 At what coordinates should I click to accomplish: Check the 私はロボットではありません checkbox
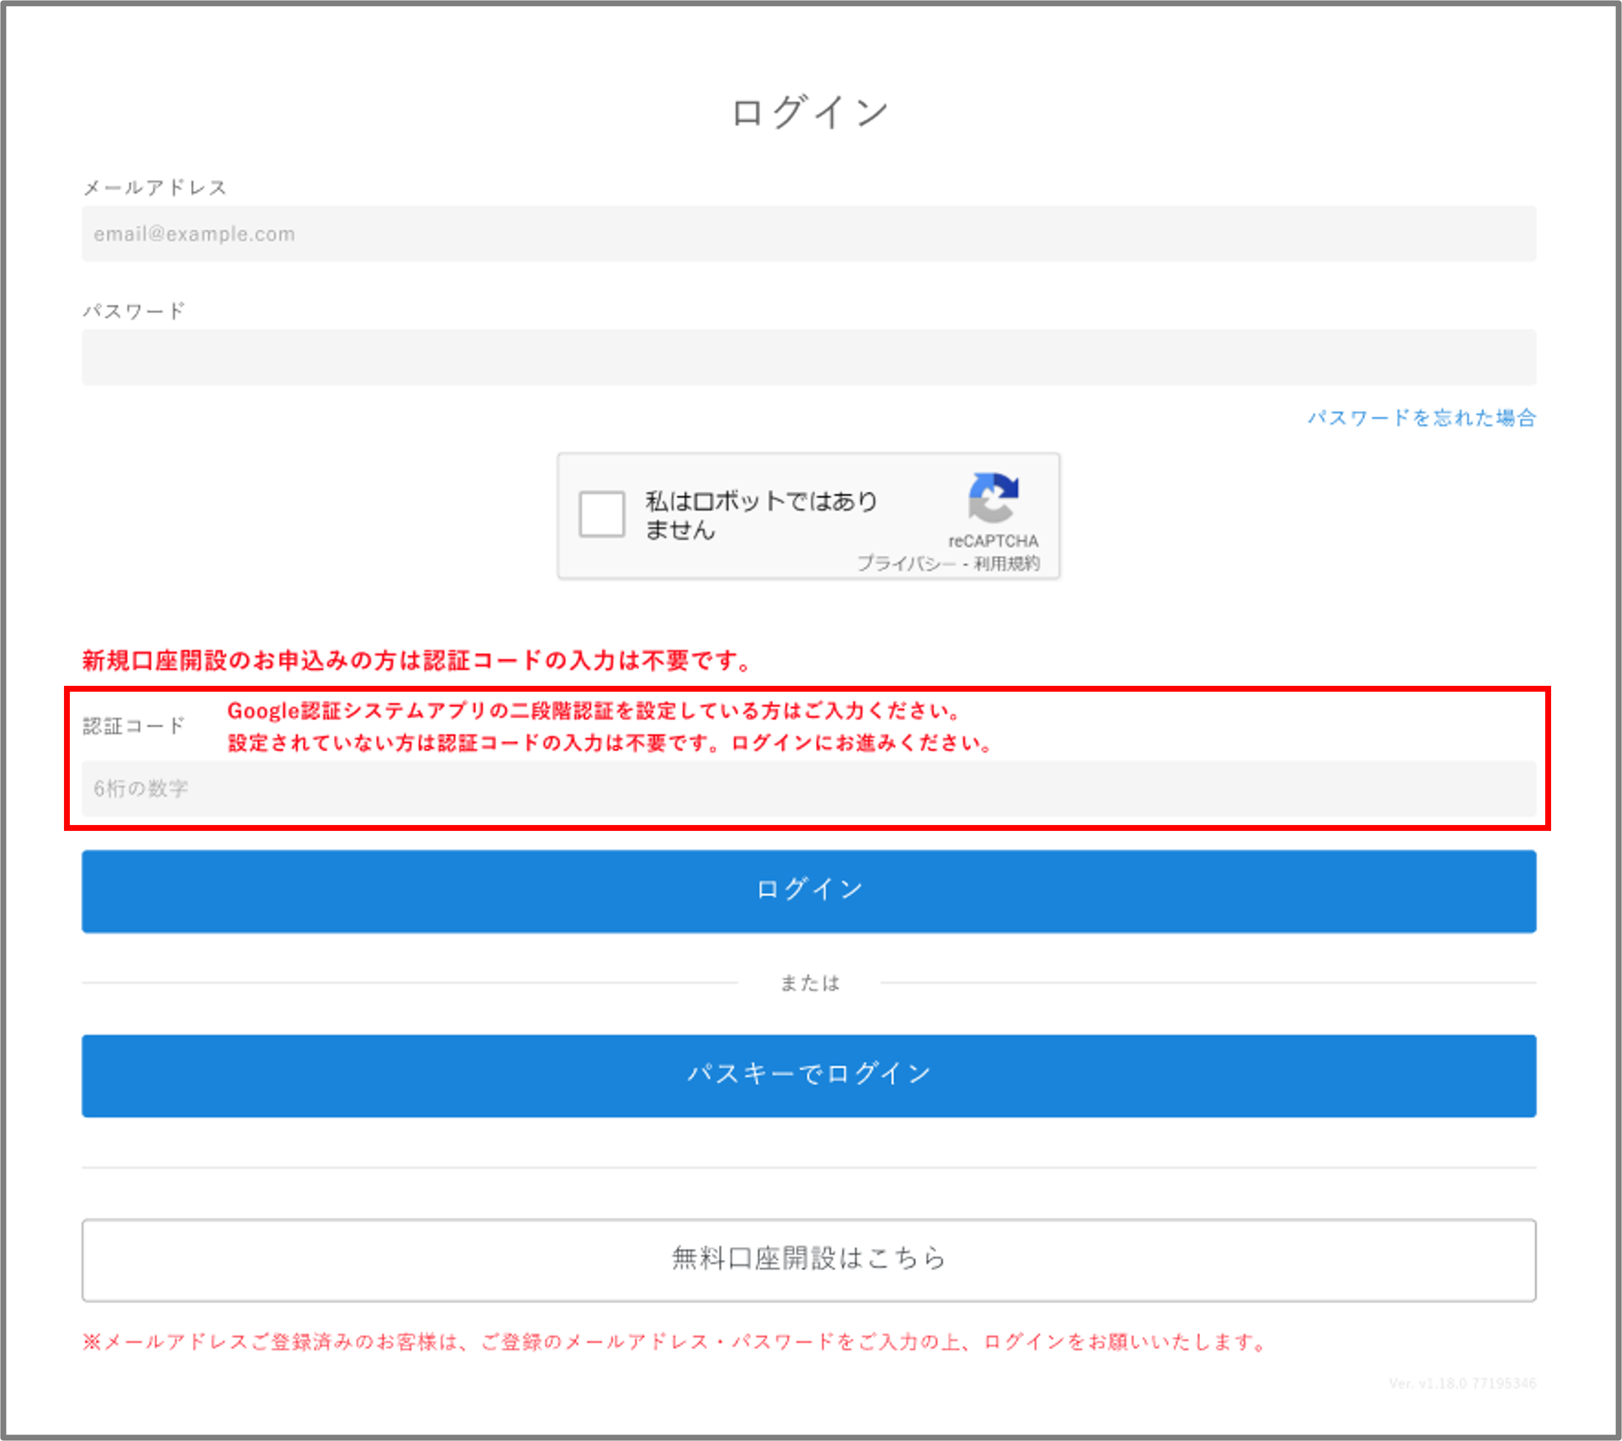coord(601,514)
